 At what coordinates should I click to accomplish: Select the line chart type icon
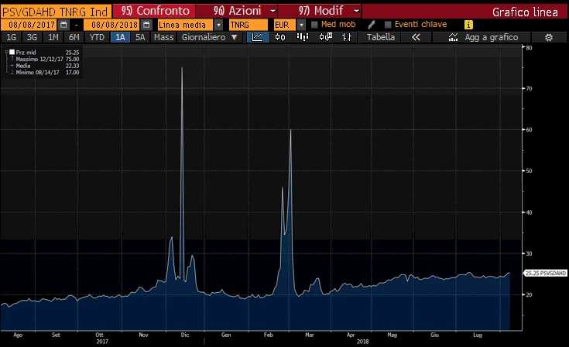coord(259,37)
